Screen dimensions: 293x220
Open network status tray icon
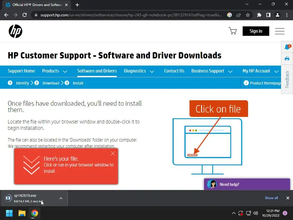pos(248,213)
